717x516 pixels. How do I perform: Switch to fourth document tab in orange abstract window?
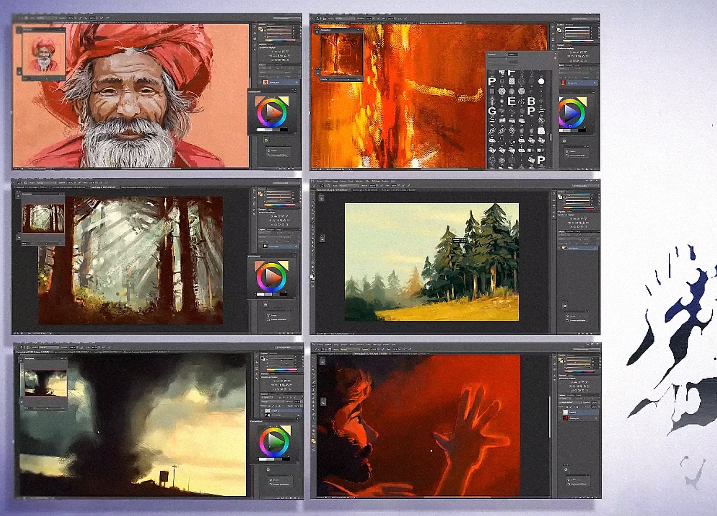coord(442,23)
